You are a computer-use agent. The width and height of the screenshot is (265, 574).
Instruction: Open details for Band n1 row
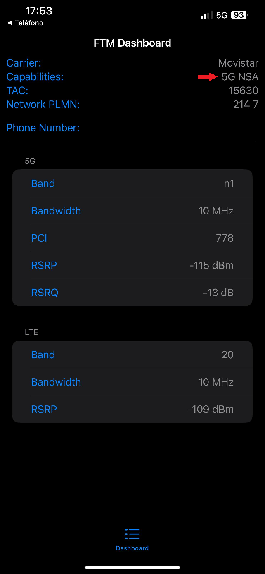[x=132, y=183]
